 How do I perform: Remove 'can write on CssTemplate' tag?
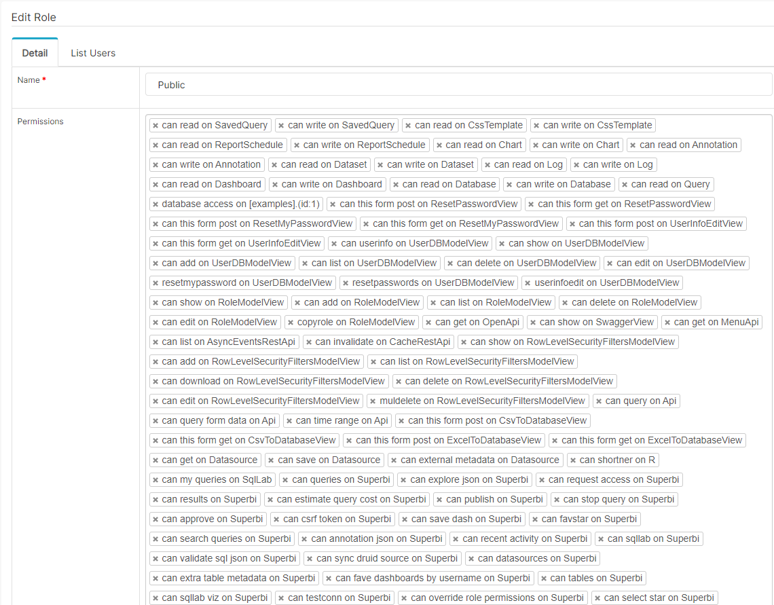(536, 126)
